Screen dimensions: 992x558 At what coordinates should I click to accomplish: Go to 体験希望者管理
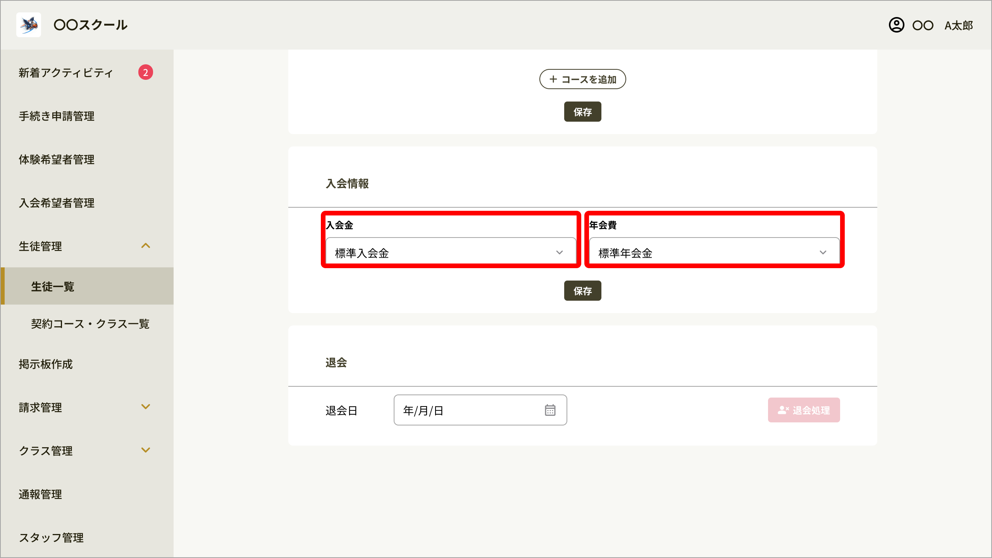(x=57, y=160)
